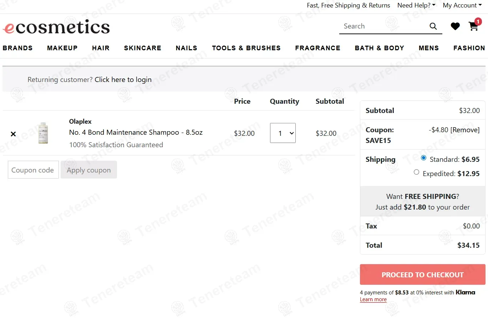Click the search magnifier icon
The height and width of the screenshot is (319, 488).
pos(433,26)
